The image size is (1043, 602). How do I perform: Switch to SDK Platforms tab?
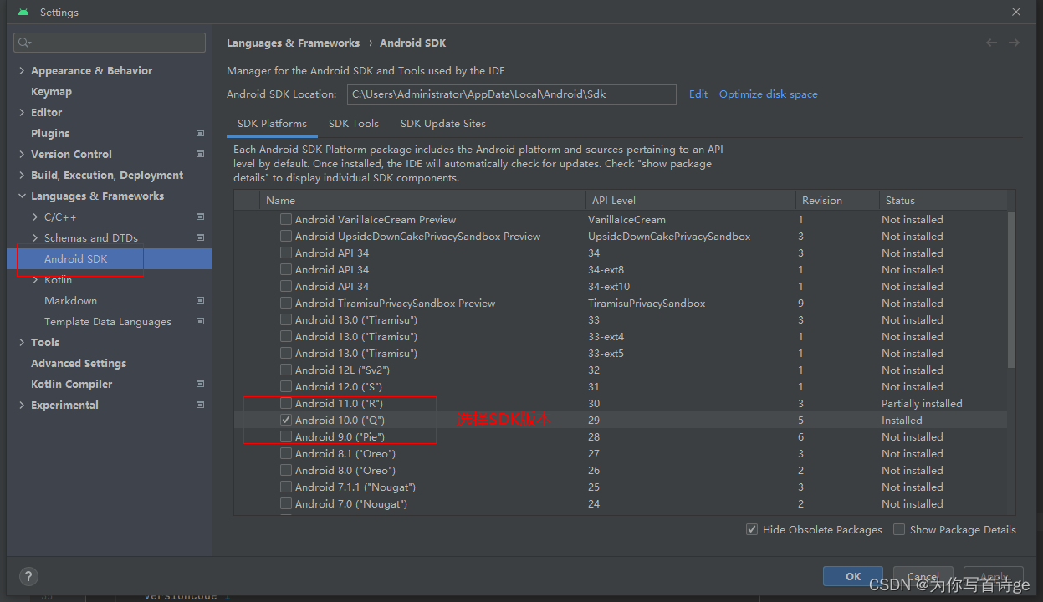tap(272, 124)
